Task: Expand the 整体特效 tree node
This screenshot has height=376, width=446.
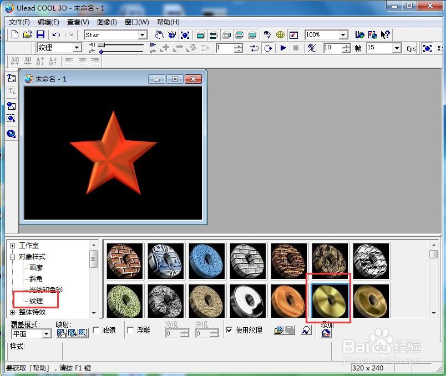Action: pos(13,312)
